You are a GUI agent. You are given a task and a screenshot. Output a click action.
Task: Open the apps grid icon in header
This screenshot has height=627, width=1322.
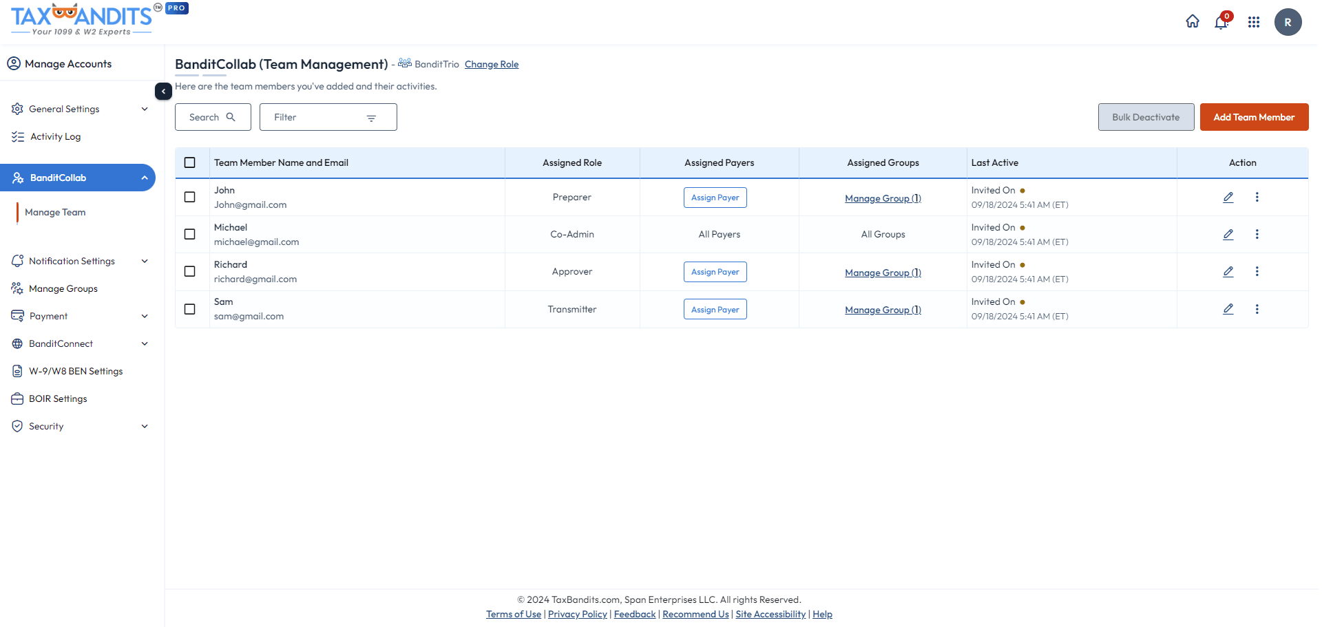[1254, 21]
